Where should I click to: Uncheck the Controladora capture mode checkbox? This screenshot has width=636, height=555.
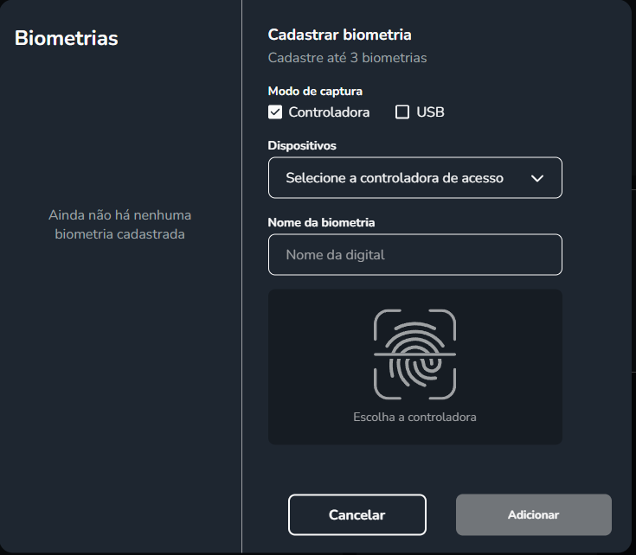275,112
